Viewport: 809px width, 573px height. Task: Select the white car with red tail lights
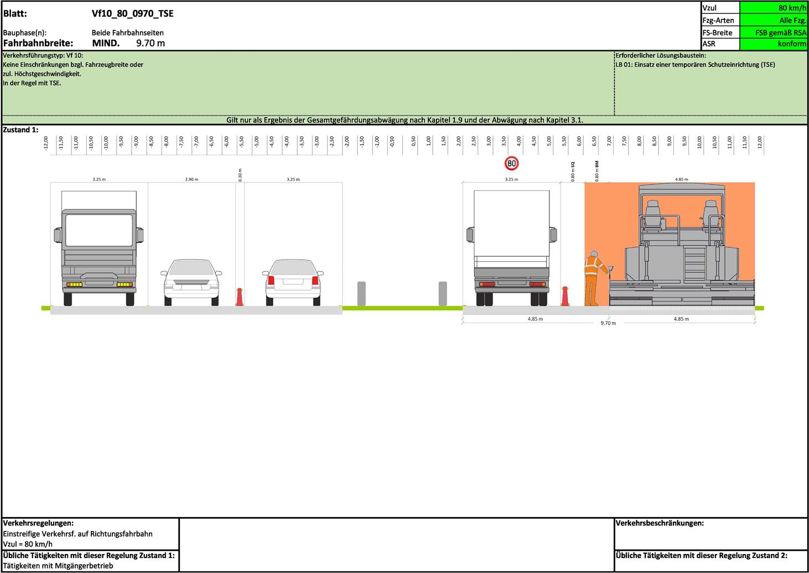tap(293, 281)
